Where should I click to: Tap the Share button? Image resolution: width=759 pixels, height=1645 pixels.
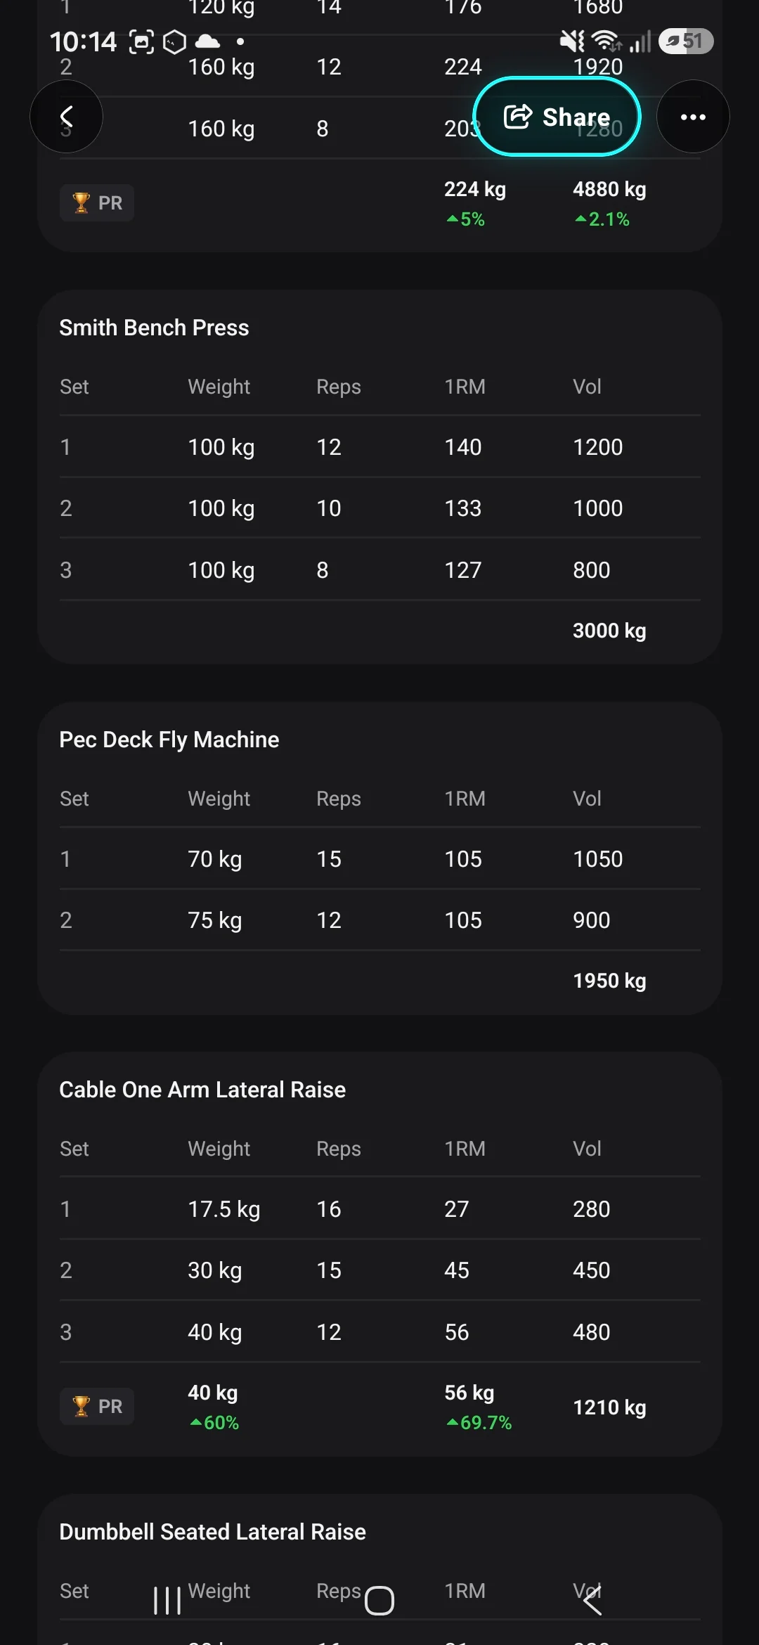557,117
